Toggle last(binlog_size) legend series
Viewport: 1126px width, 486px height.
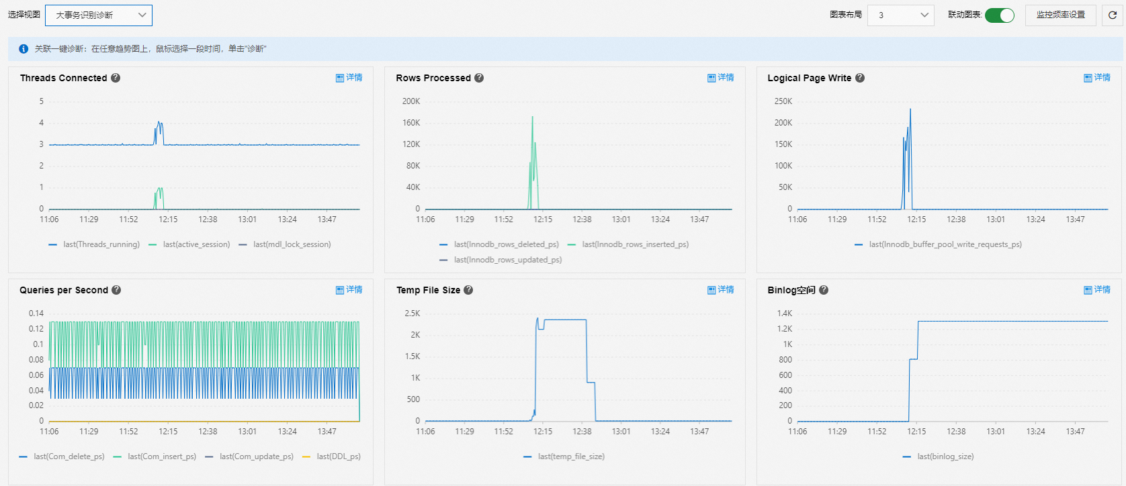point(939,456)
